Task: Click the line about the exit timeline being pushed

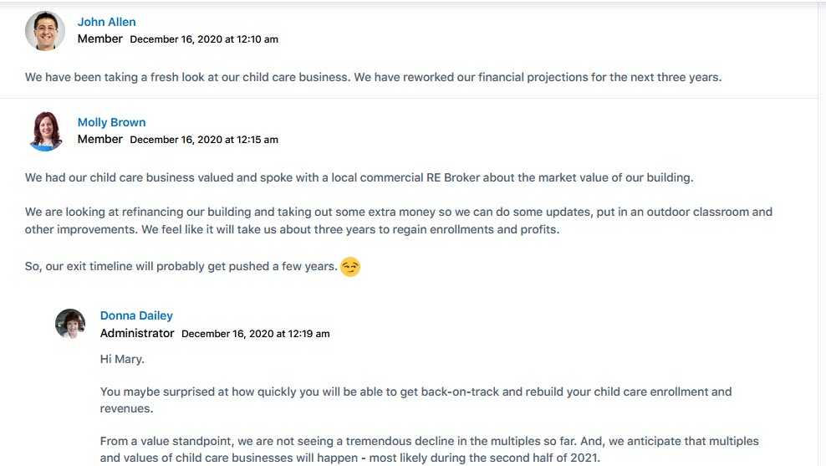Action: click(x=181, y=266)
